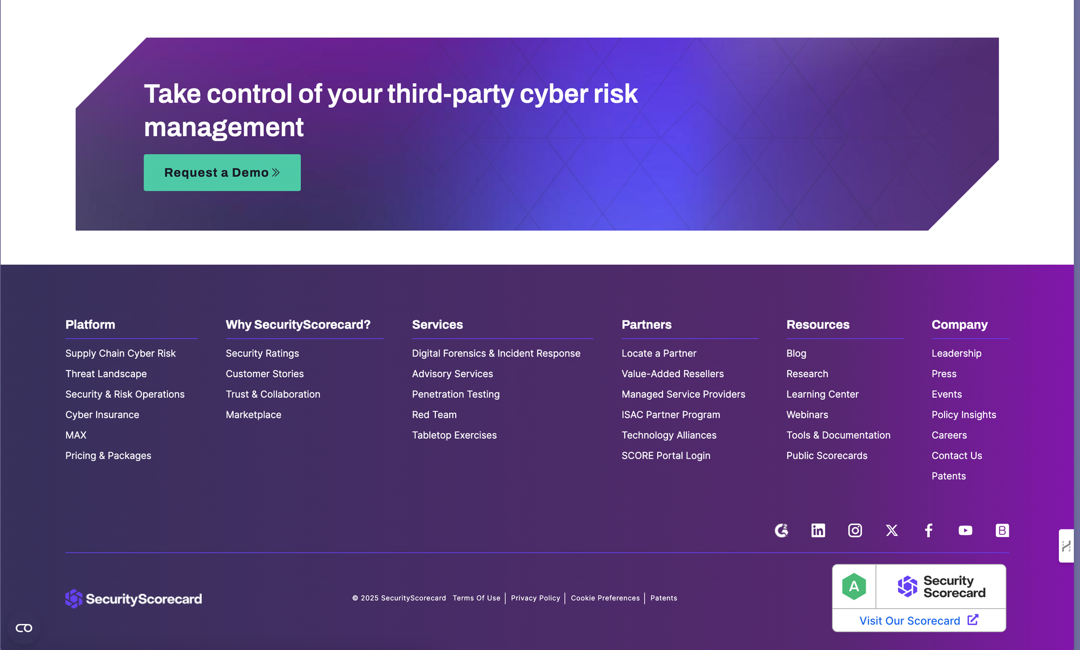The image size is (1080, 650).
Task: Open ISAC Partner Program link
Action: [x=671, y=415]
